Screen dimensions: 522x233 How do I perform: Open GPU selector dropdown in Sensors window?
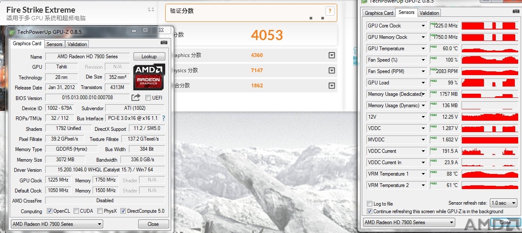pos(409,222)
